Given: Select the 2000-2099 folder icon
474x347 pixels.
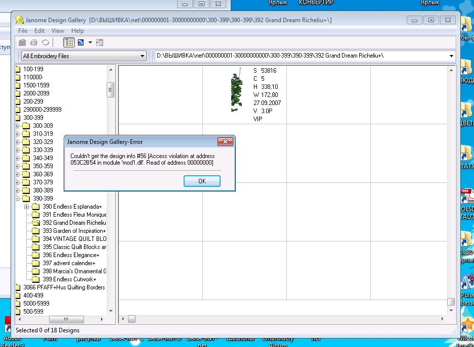Looking at the screenshot, I should point(18,93).
